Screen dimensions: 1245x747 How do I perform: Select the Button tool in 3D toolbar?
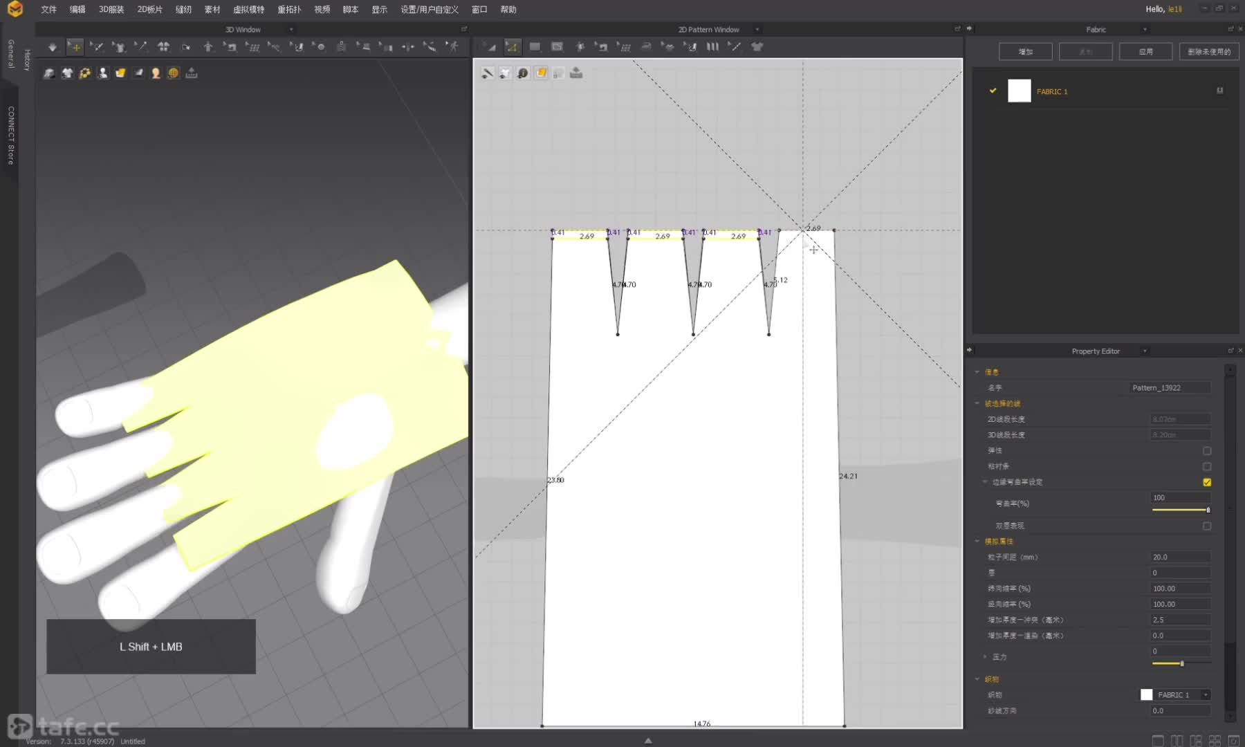pyautogui.click(x=319, y=47)
